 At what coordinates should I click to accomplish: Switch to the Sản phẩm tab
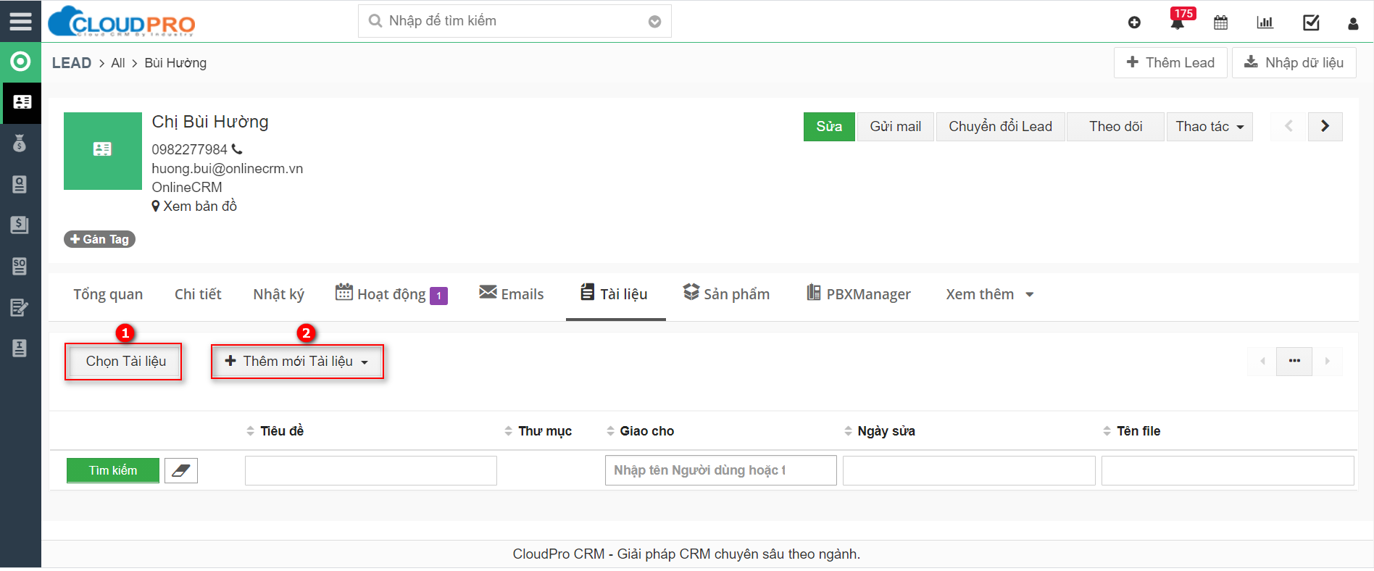point(726,294)
